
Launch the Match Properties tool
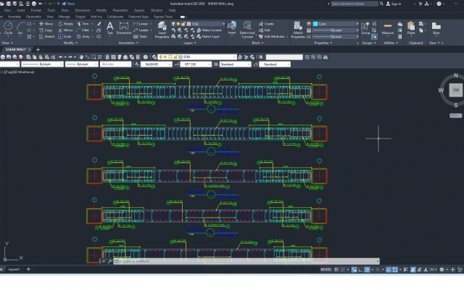[298, 28]
